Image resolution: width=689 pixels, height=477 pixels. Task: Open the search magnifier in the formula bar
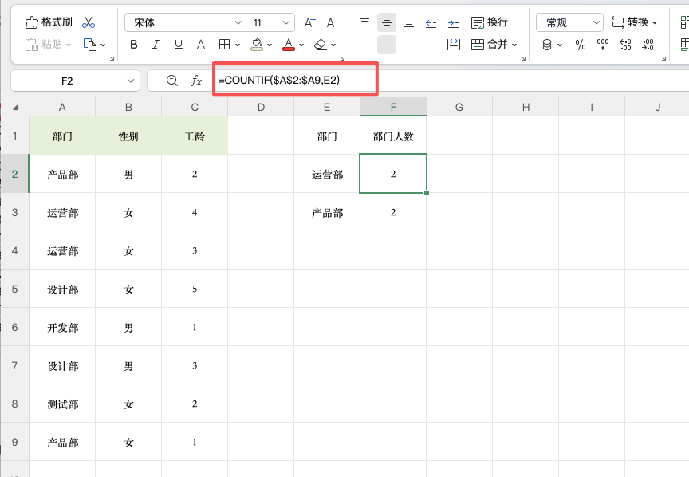click(172, 81)
